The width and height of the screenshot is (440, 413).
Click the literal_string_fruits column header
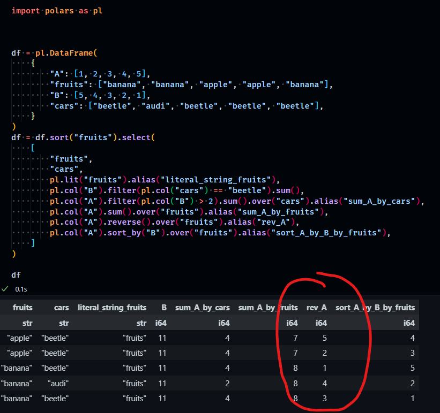111,308
